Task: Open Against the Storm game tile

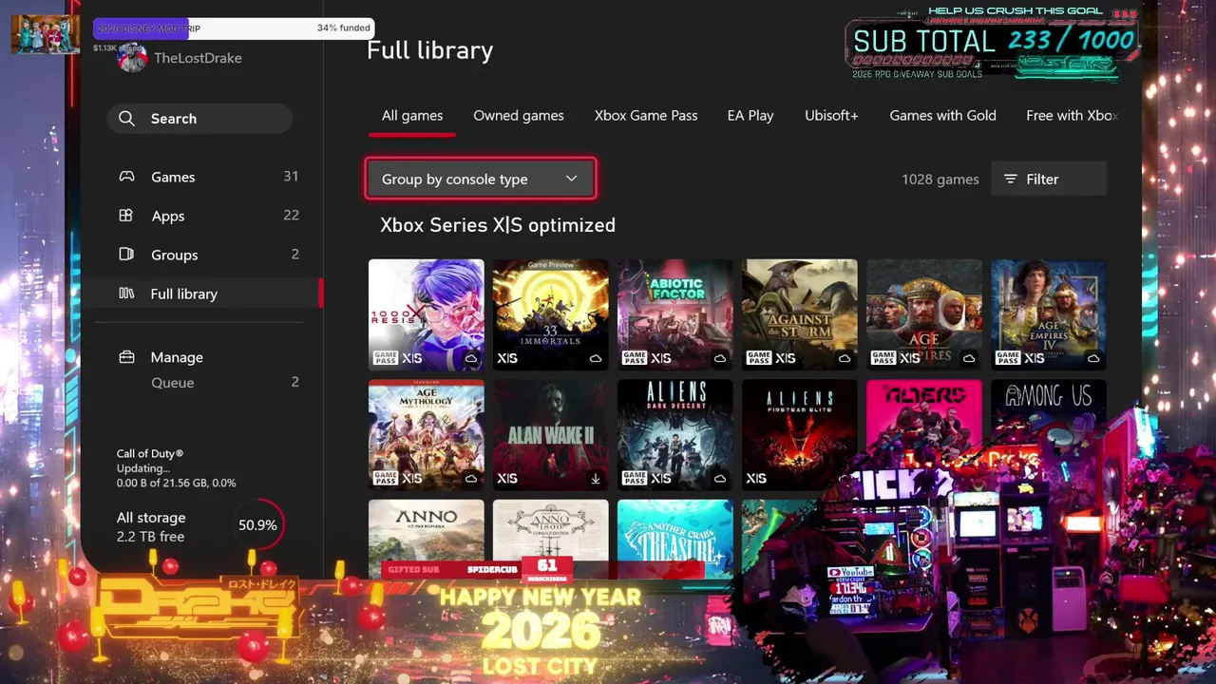Action: [x=800, y=314]
